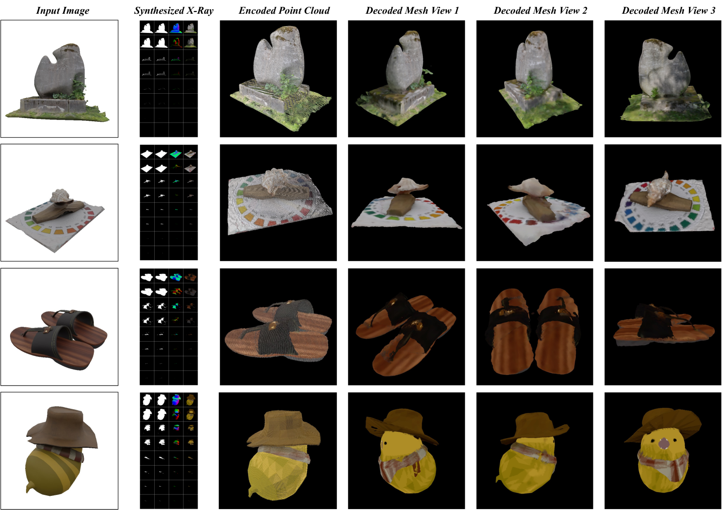Viewport: 722px width, 510px height.
Task: Open the sandals decoded mesh view 3
Action: (x=663, y=327)
